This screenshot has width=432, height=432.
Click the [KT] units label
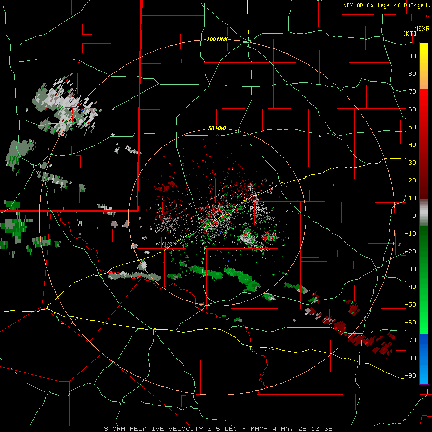click(410, 33)
